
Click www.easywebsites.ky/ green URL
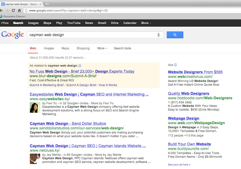point(50,99)
